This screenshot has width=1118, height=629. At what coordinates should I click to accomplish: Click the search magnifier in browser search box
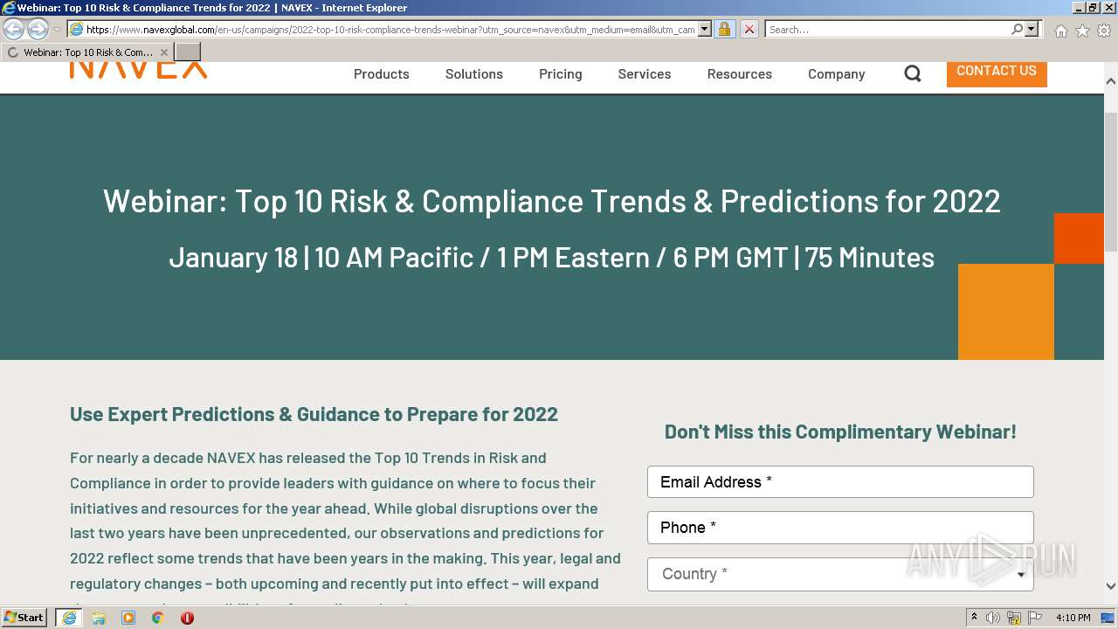coord(1017,30)
